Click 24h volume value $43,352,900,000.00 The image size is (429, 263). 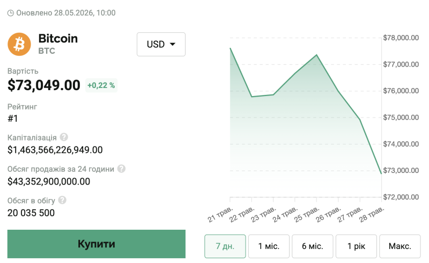click(49, 181)
